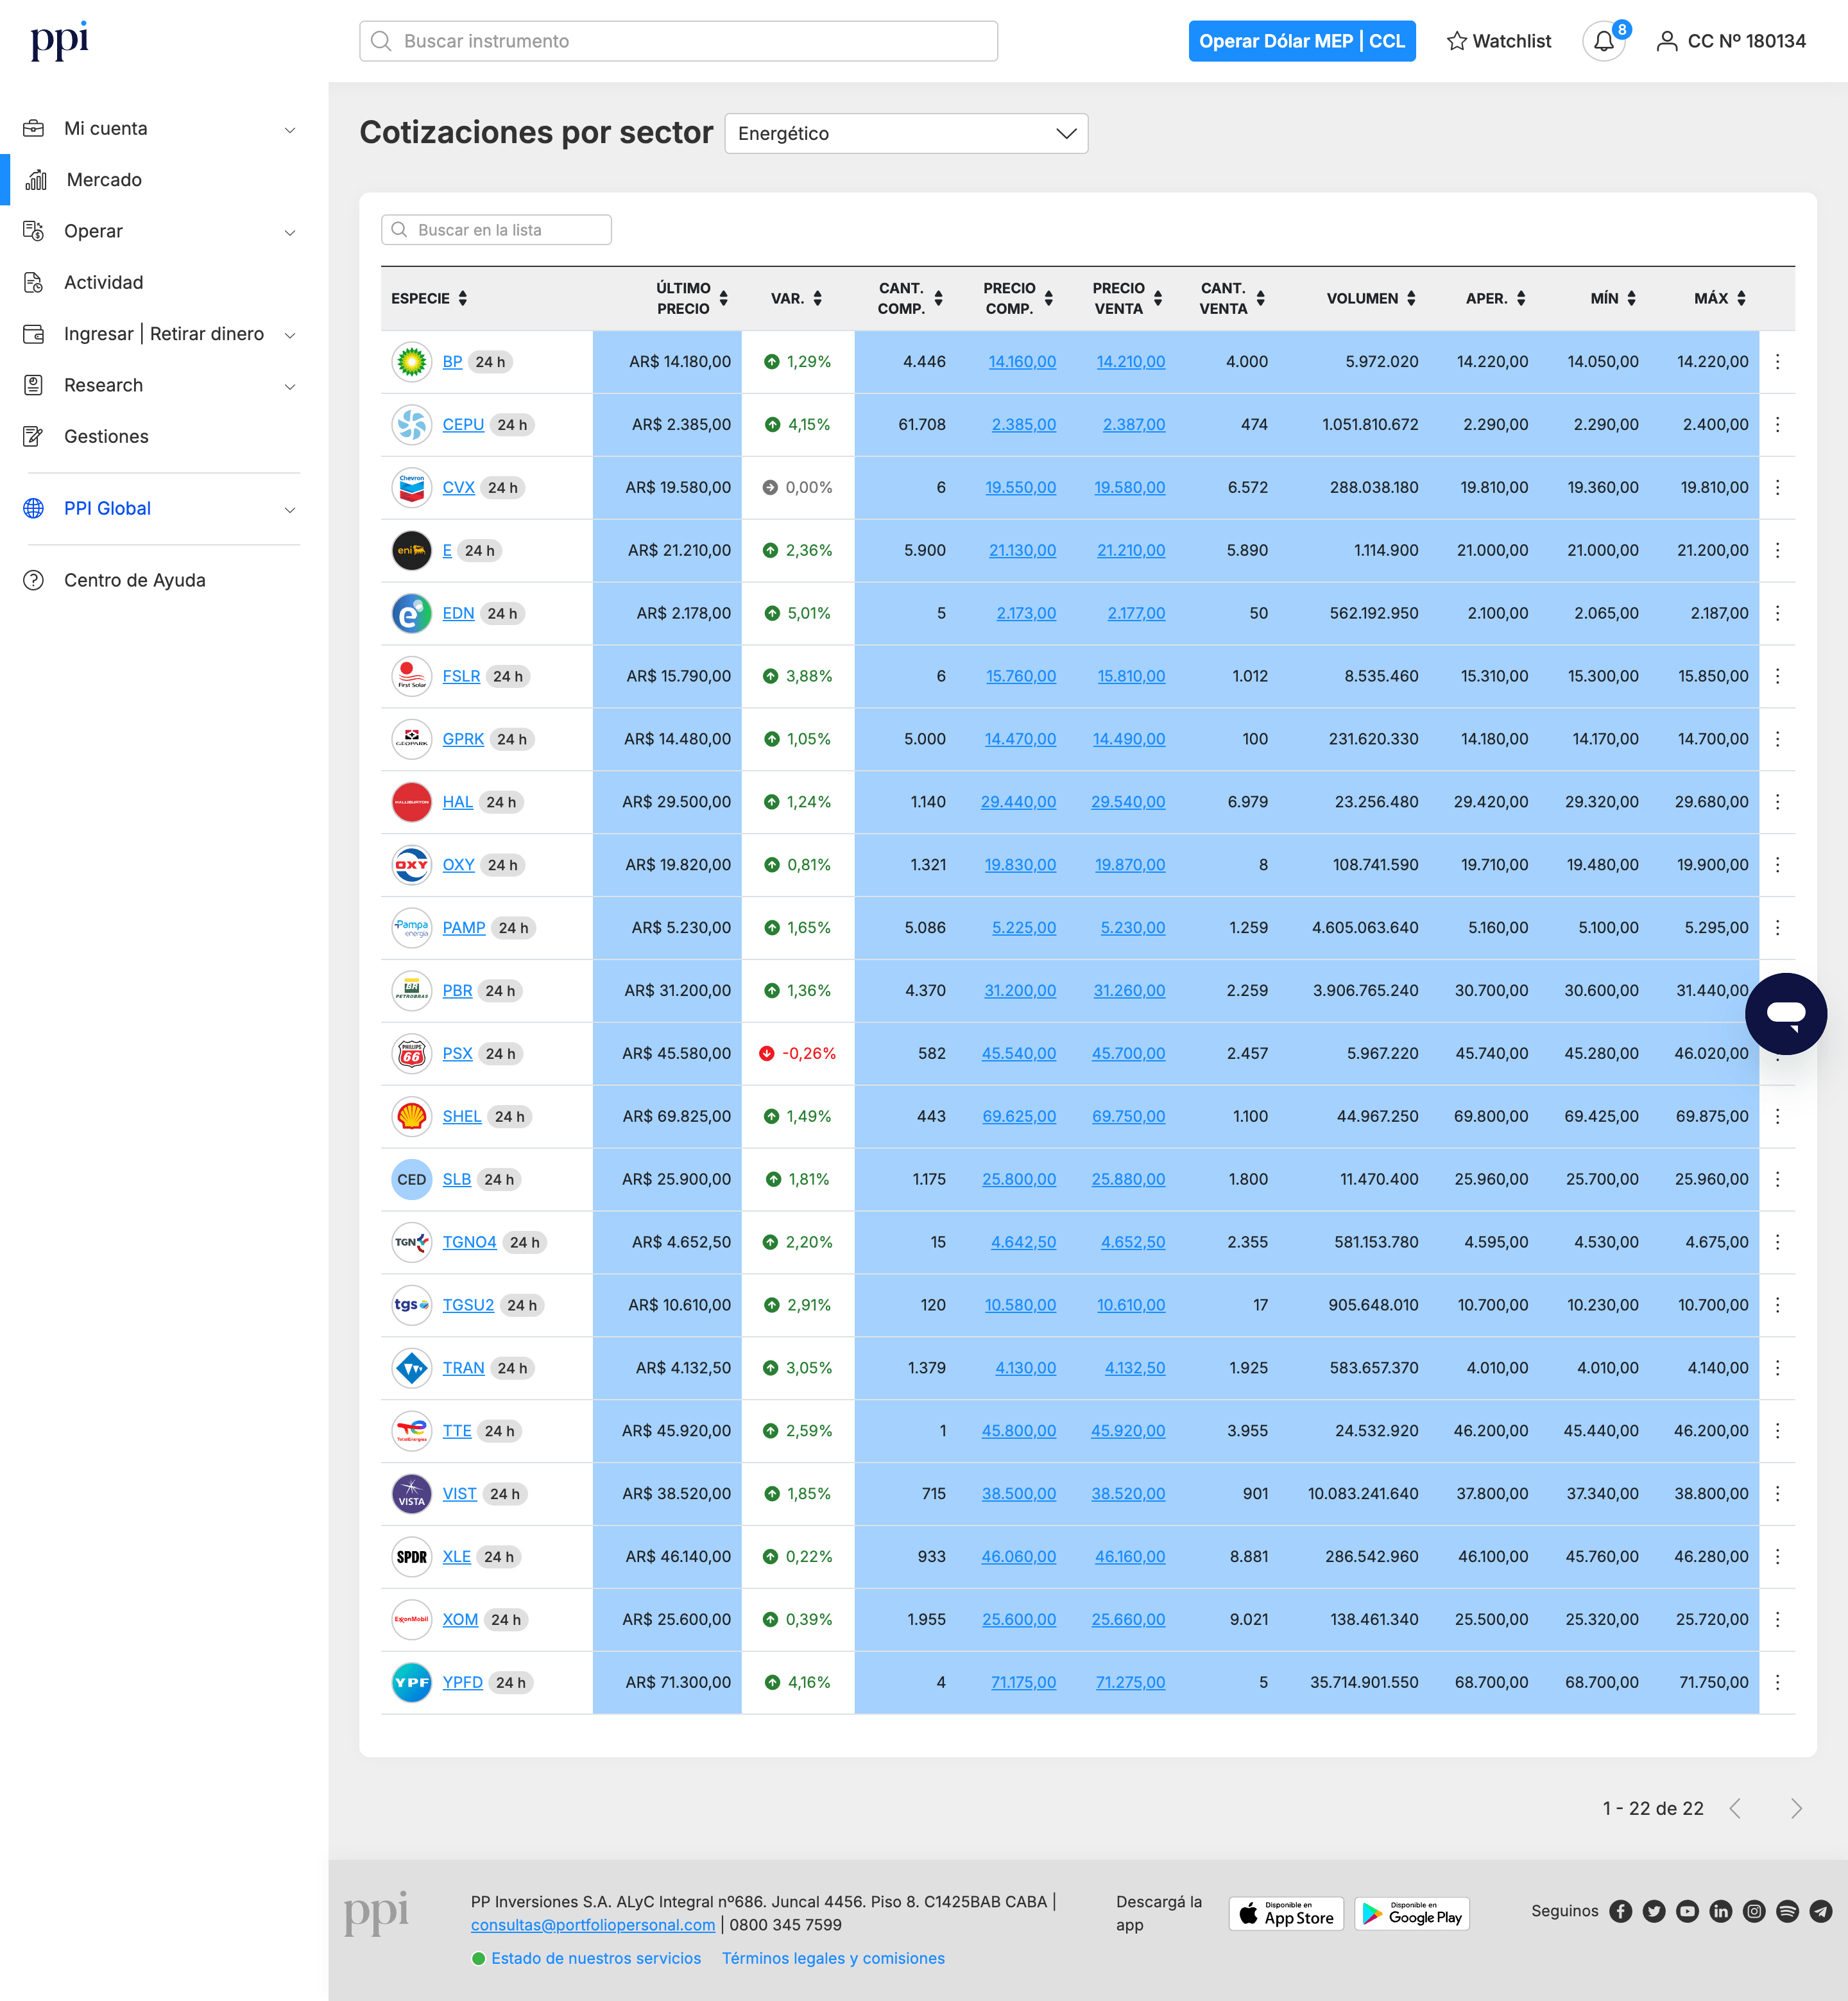Click the ppi logo at top left
The height and width of the screenshot is (2001, 1848).
[x=59, y=41]
